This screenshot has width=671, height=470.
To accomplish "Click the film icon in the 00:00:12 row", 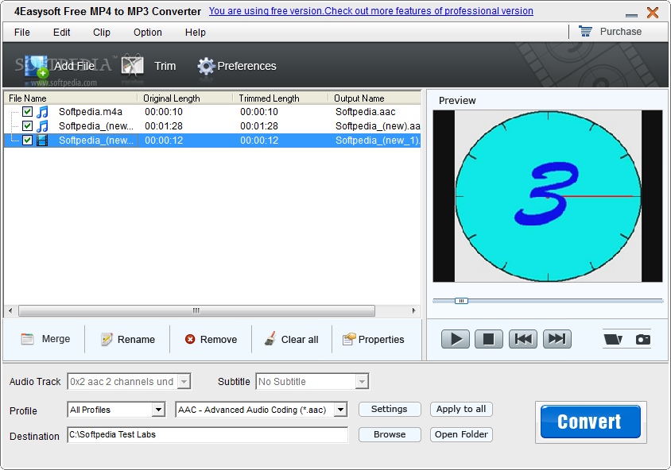I will coord(42,141).
